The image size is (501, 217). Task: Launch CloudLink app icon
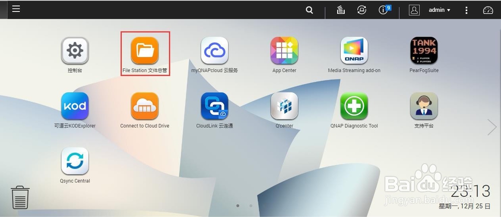pyautogui.click(x=214, y=106)
